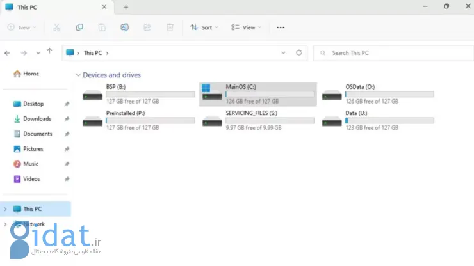The width and height of the screenshot is (474, 266).
Task: Select the SERVICING_FILES (S:) drive
Action: 257,120
